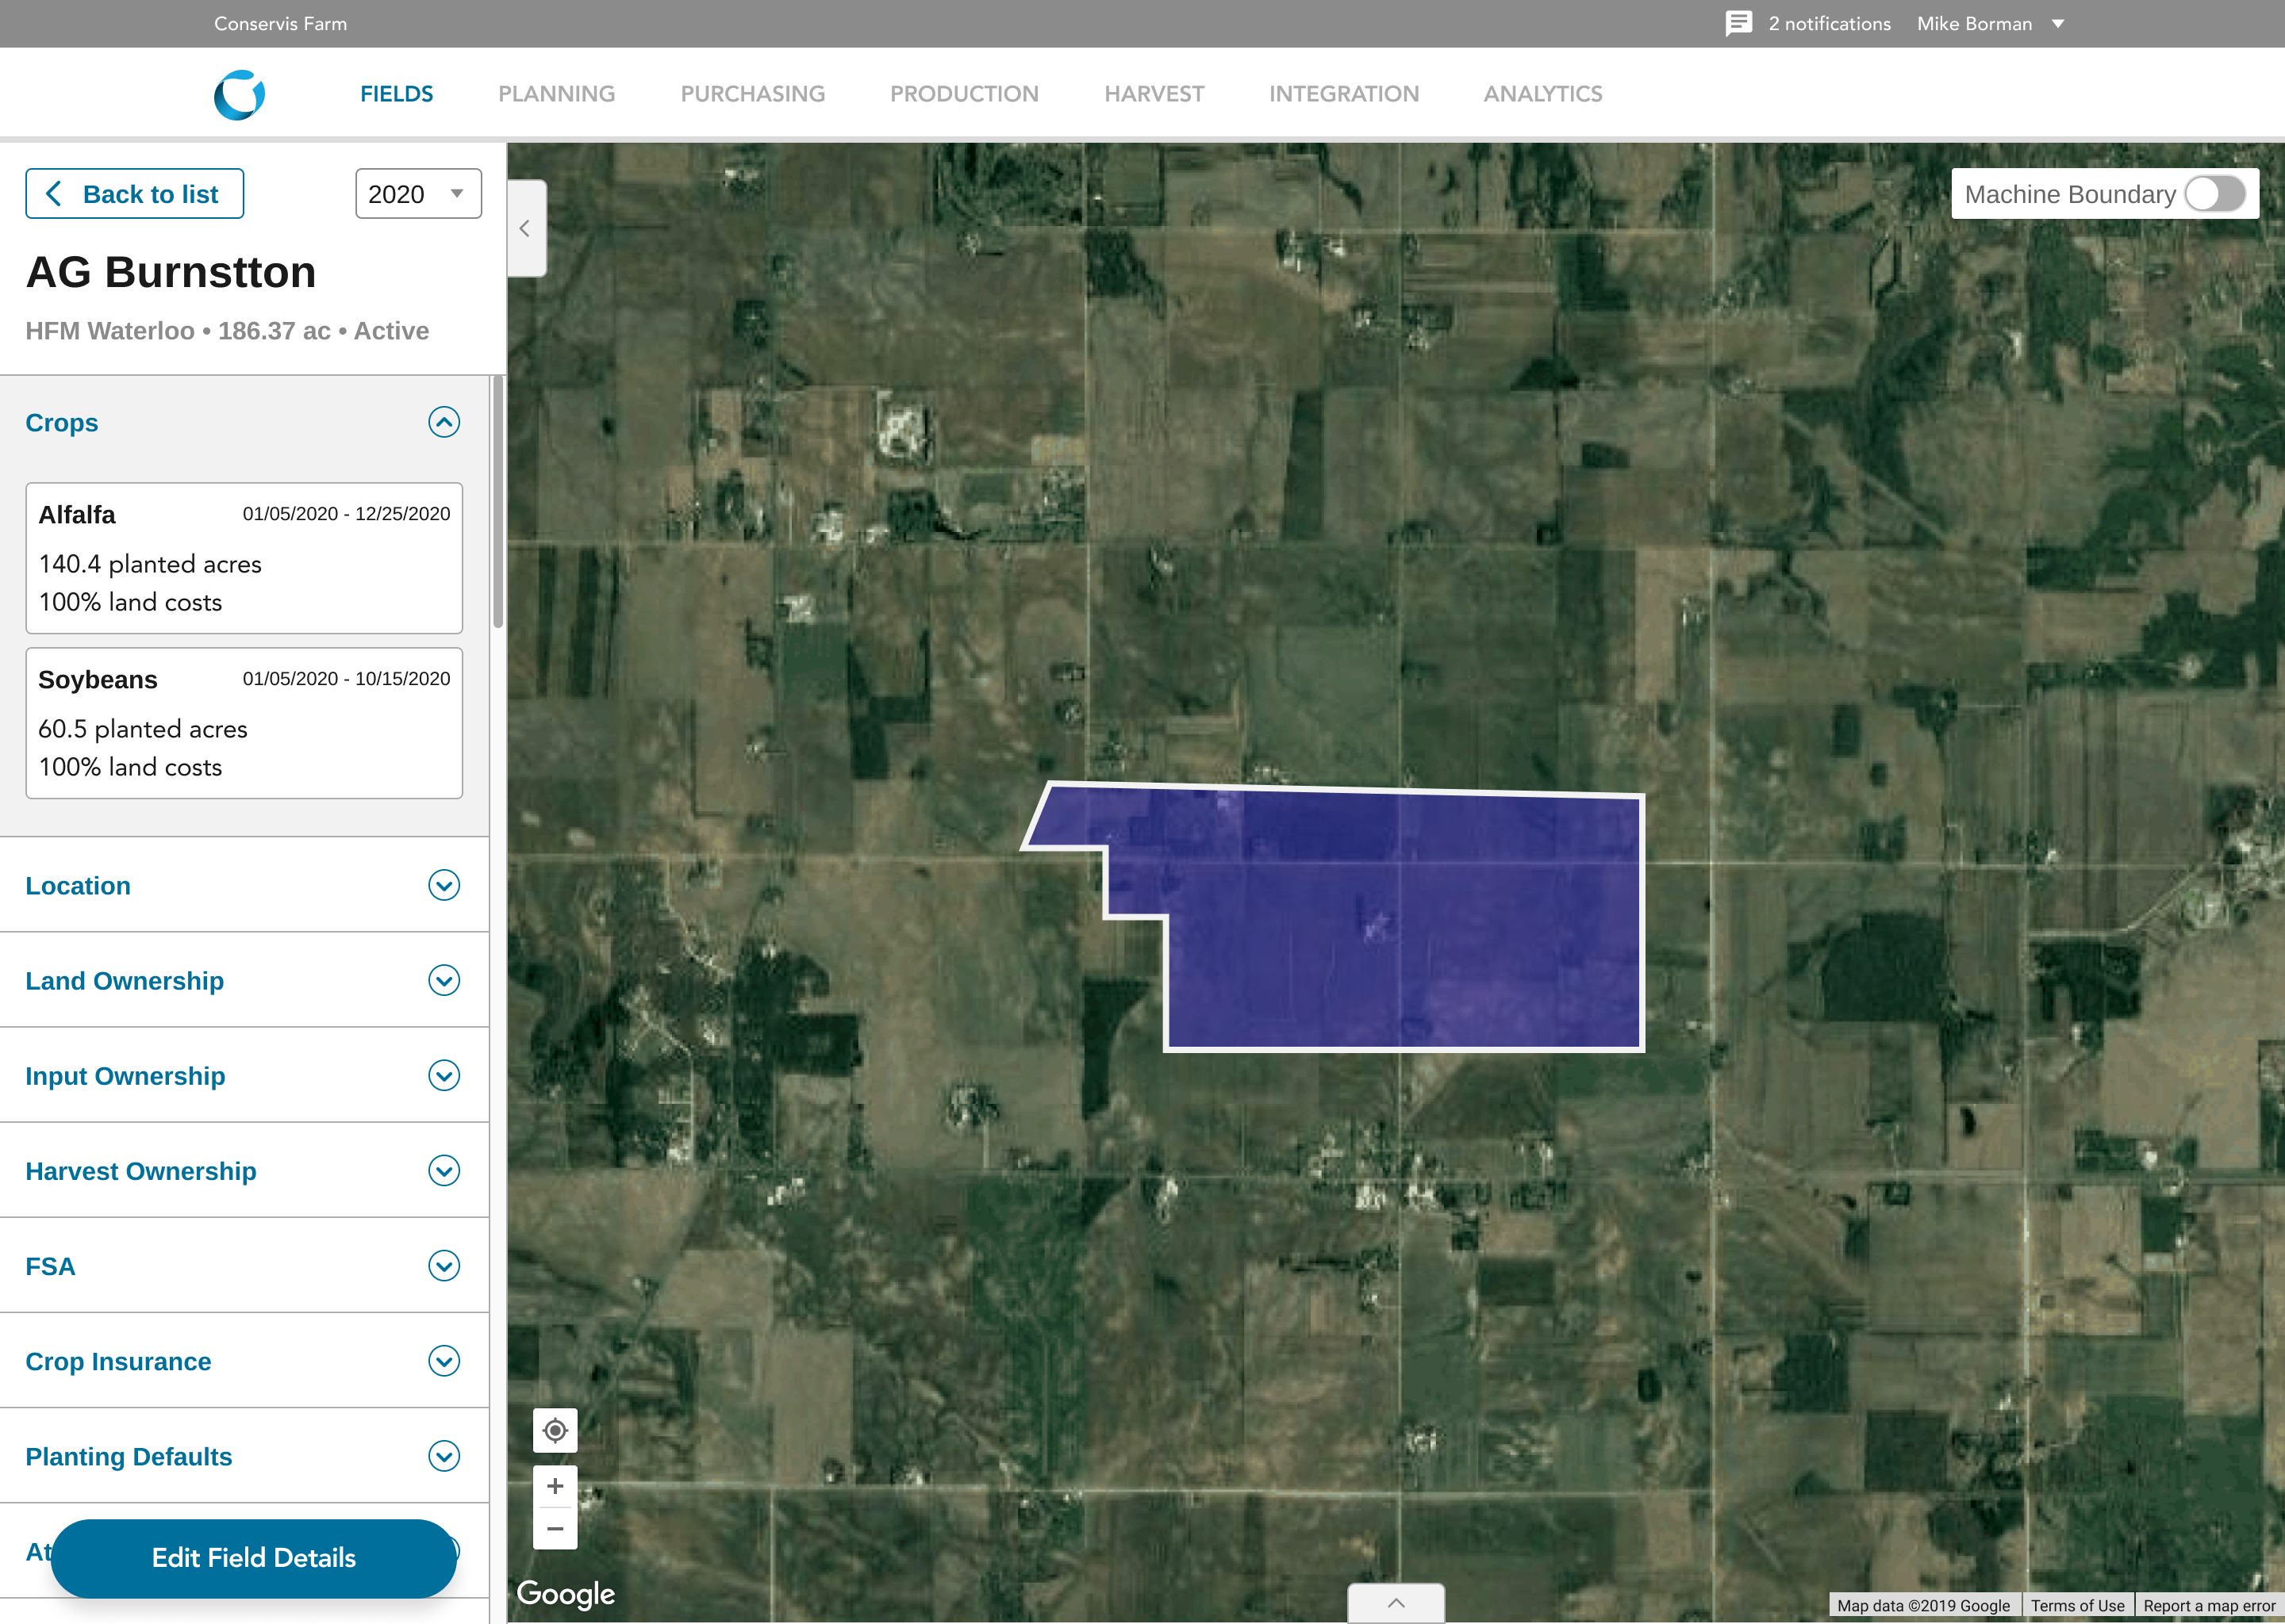
Task: Switch to the PLANNING tab
Action: 556,94
